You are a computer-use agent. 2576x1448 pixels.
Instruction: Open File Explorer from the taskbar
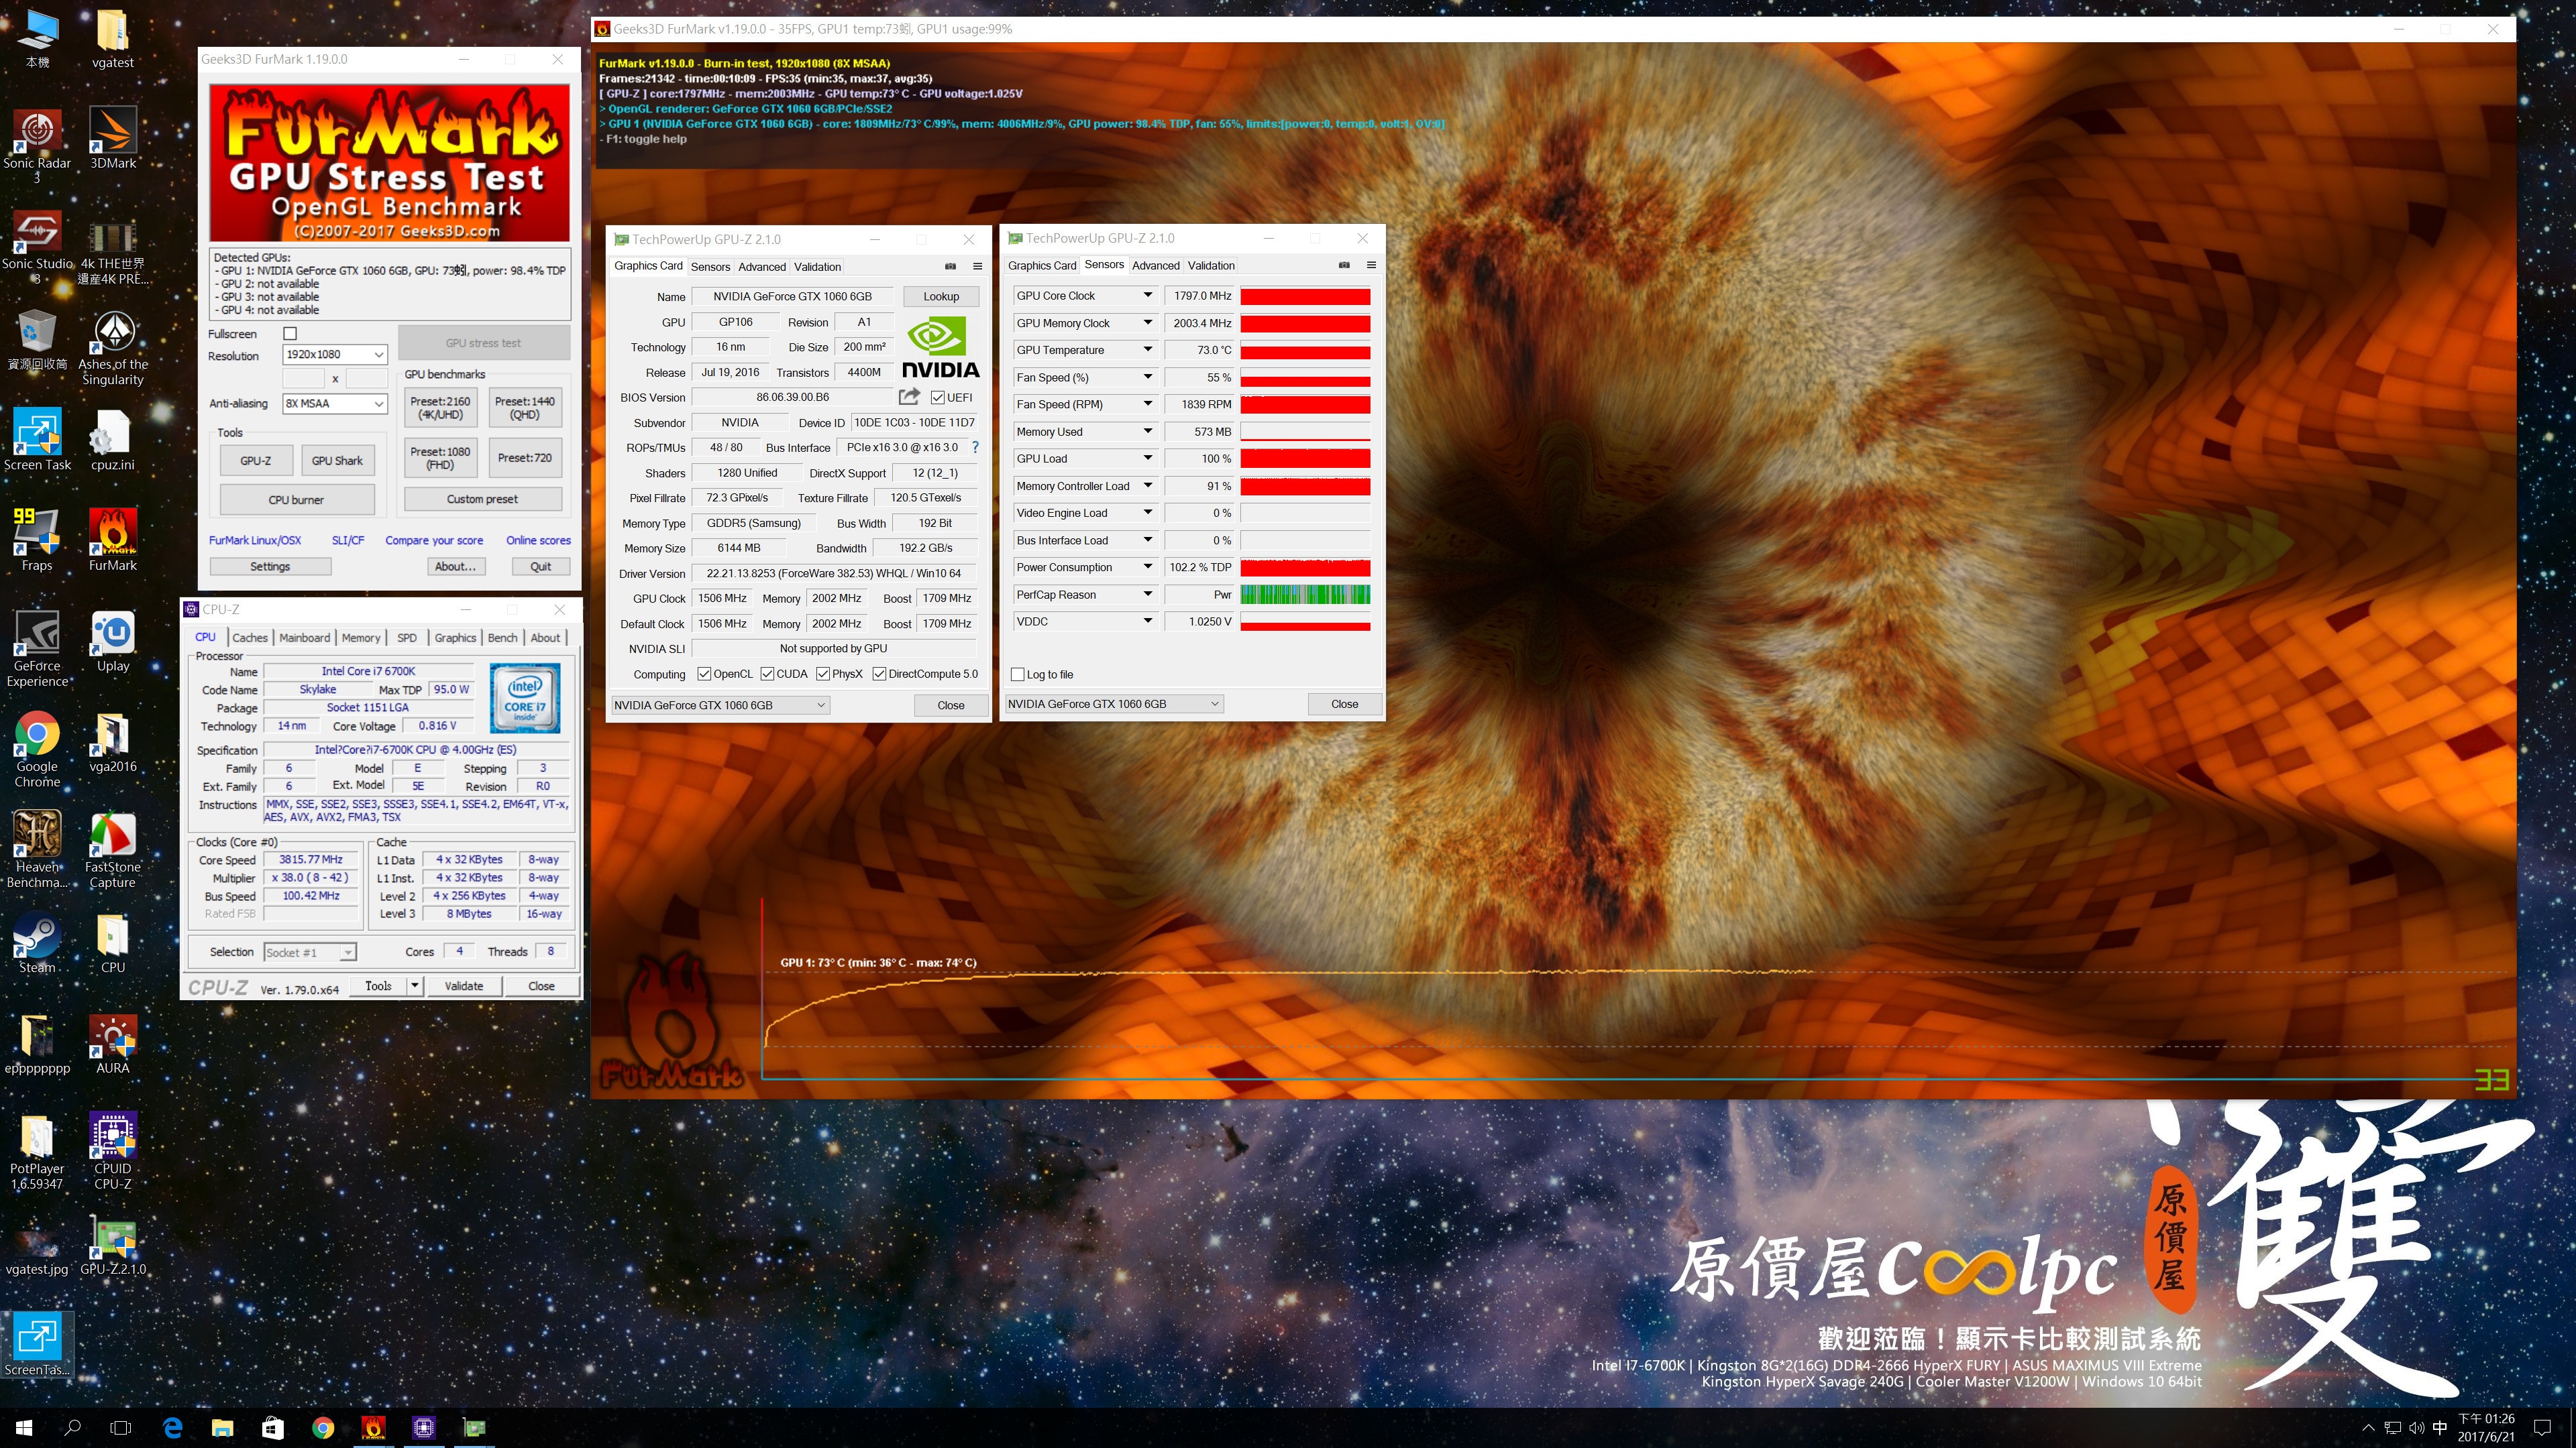coord(222,1427)
